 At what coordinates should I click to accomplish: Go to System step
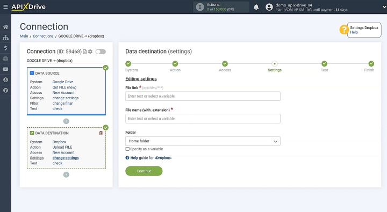click(128, 63)
